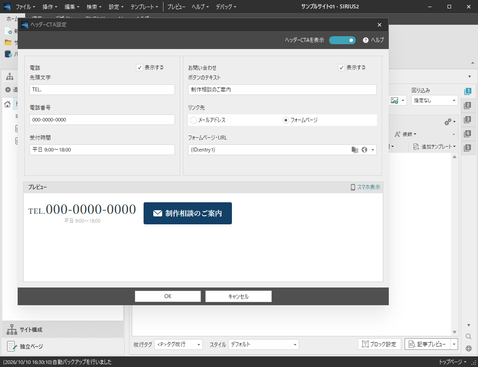Click the OK button
Viewport: 478px width, 367px height.
tap(168, 296)
